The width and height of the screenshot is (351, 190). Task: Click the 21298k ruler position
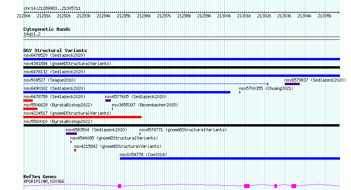[184, 16]
